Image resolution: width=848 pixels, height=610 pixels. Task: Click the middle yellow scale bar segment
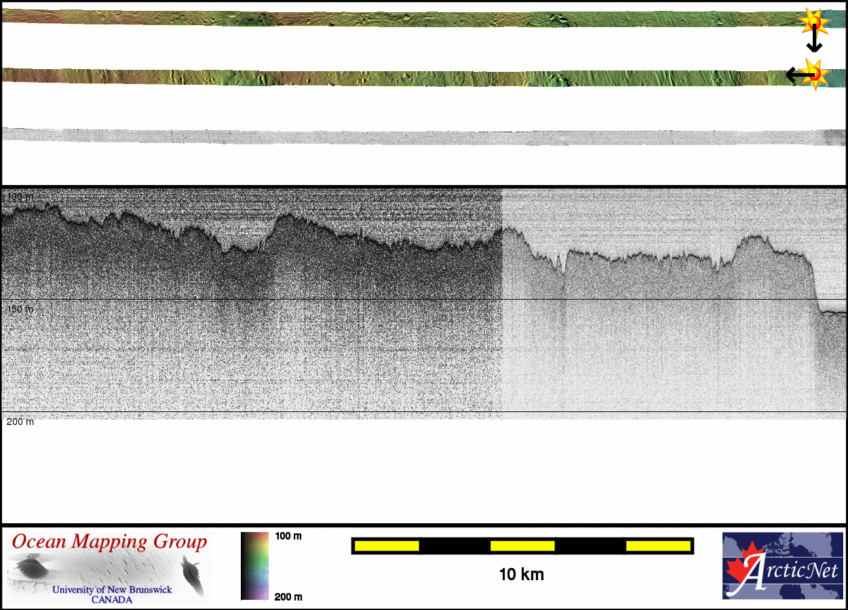click(522, 546)
